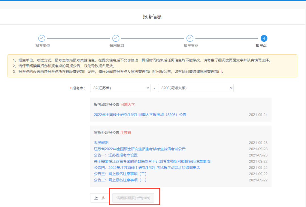This screenshot has height=207, width=306.
Task: Click the 报考点网报公告 heading text
Action: click(x=107, y=105)
